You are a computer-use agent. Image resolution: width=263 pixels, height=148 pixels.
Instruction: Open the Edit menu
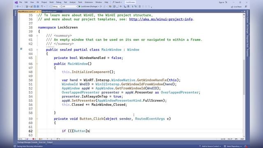[x=26, y=2]
